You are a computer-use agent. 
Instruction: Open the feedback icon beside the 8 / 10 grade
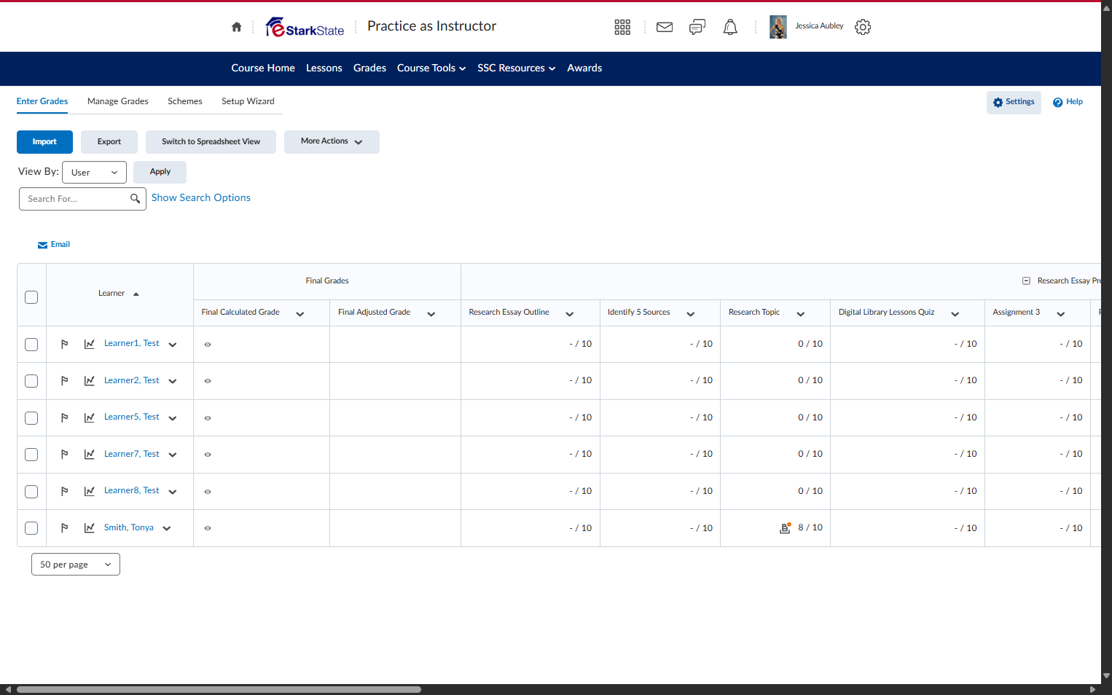tap(785, 528)
